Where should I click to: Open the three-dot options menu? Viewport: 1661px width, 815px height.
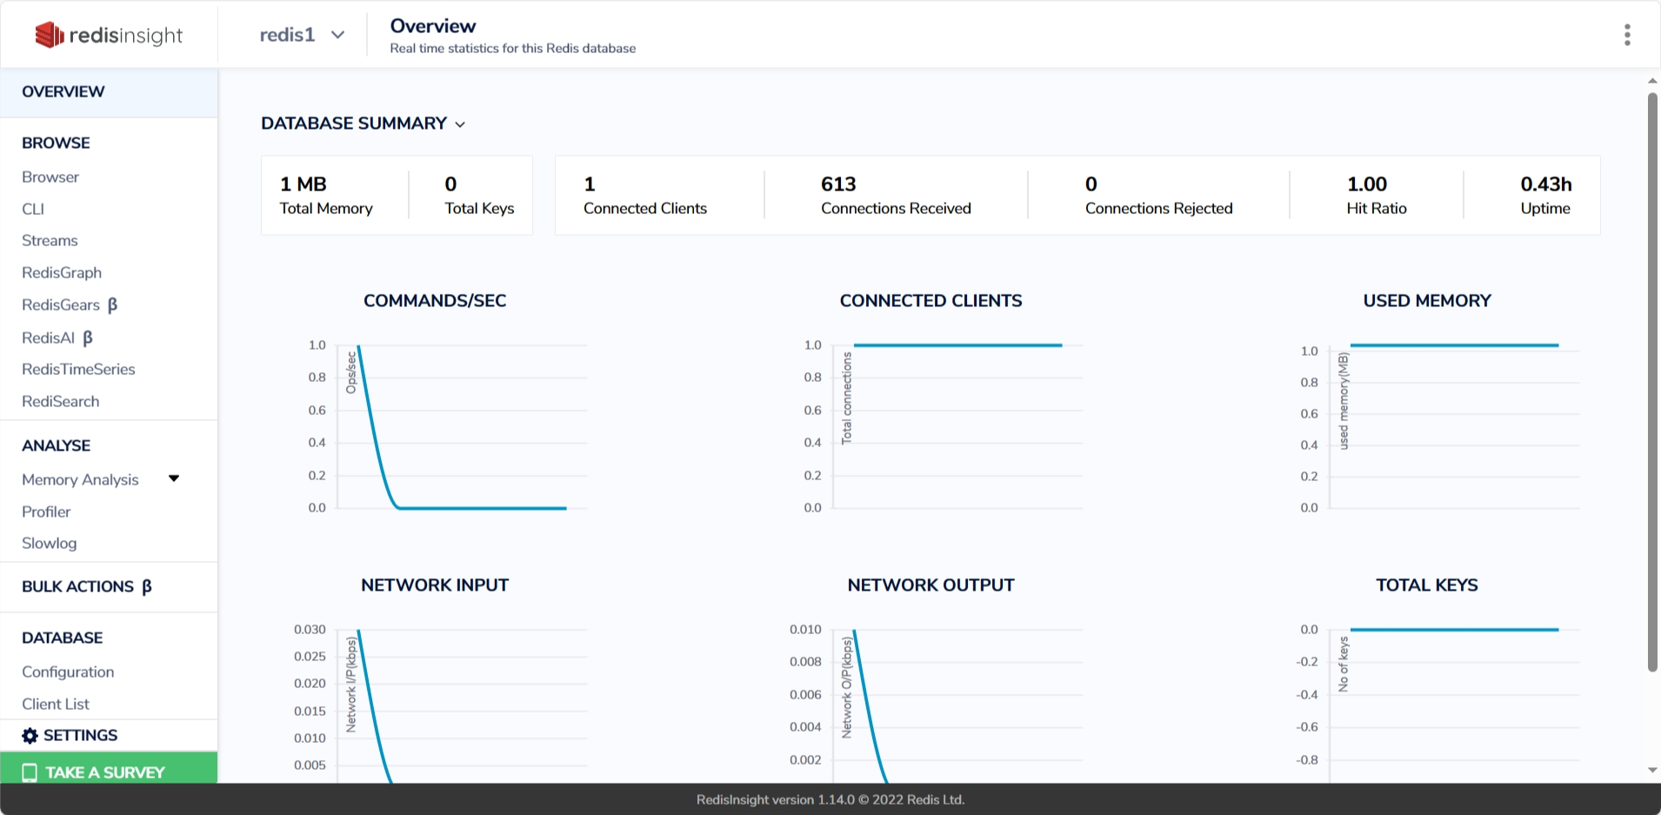tap(1627, 35)
